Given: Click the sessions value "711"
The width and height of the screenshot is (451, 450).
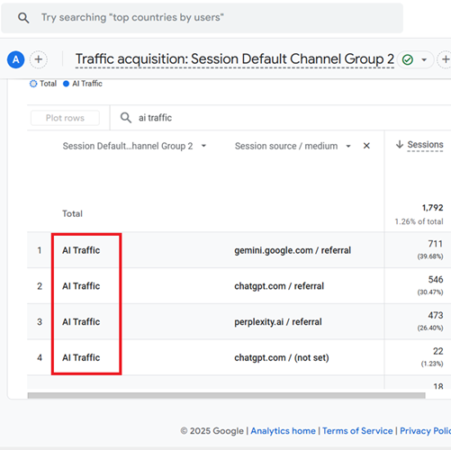Looking at the screenshot, I should pos(436,244).
